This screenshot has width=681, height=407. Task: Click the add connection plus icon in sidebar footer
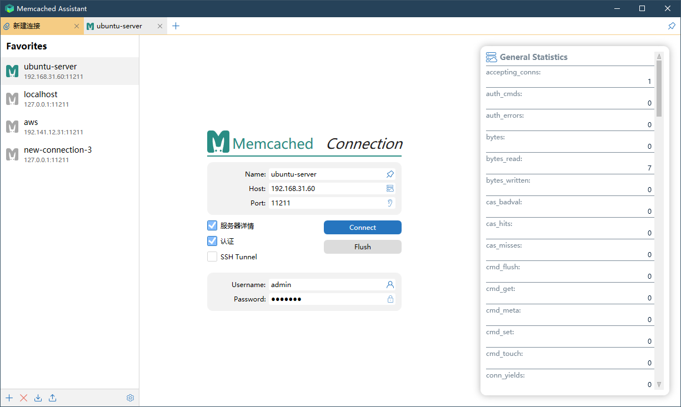9,398
